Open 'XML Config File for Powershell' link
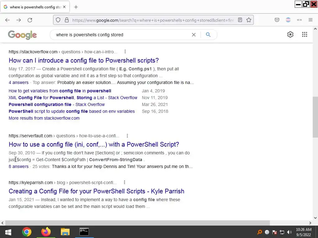Viewport: 318px width, 238px height. point(73,98)
